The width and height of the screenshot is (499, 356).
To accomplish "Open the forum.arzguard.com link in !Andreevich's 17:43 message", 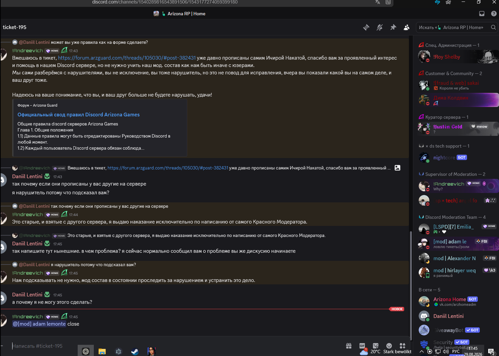I will point(127,58).
